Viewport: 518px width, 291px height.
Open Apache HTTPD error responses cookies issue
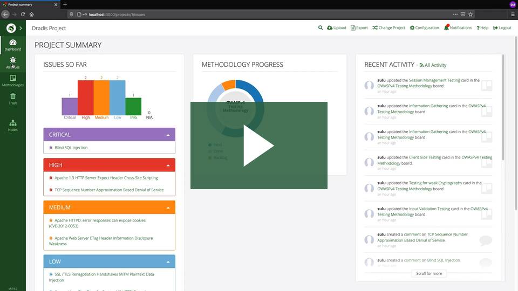98,223
